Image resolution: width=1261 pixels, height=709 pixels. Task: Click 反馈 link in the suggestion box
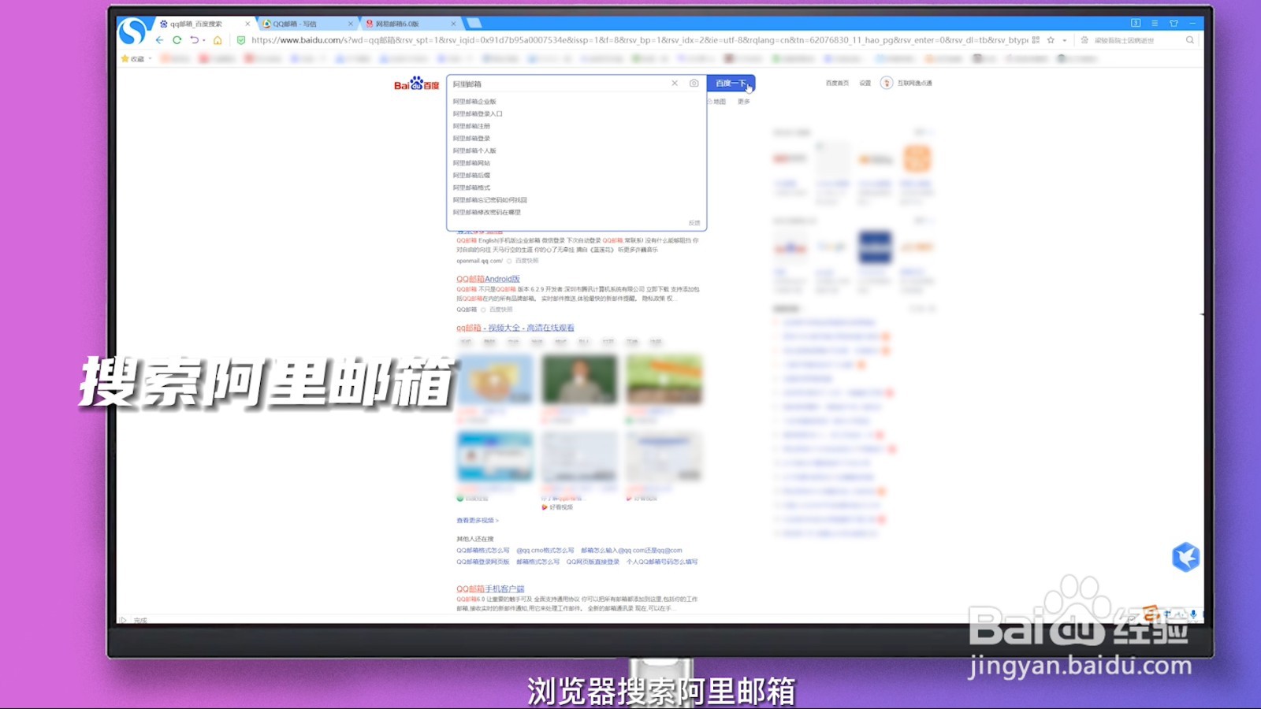click(x=694, y=223)
